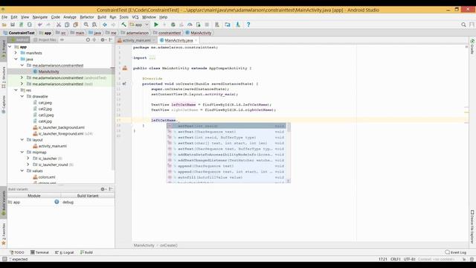Open Build Variants panel gear icon
Screen dimensions: 476x268
(x=103, y=189)
